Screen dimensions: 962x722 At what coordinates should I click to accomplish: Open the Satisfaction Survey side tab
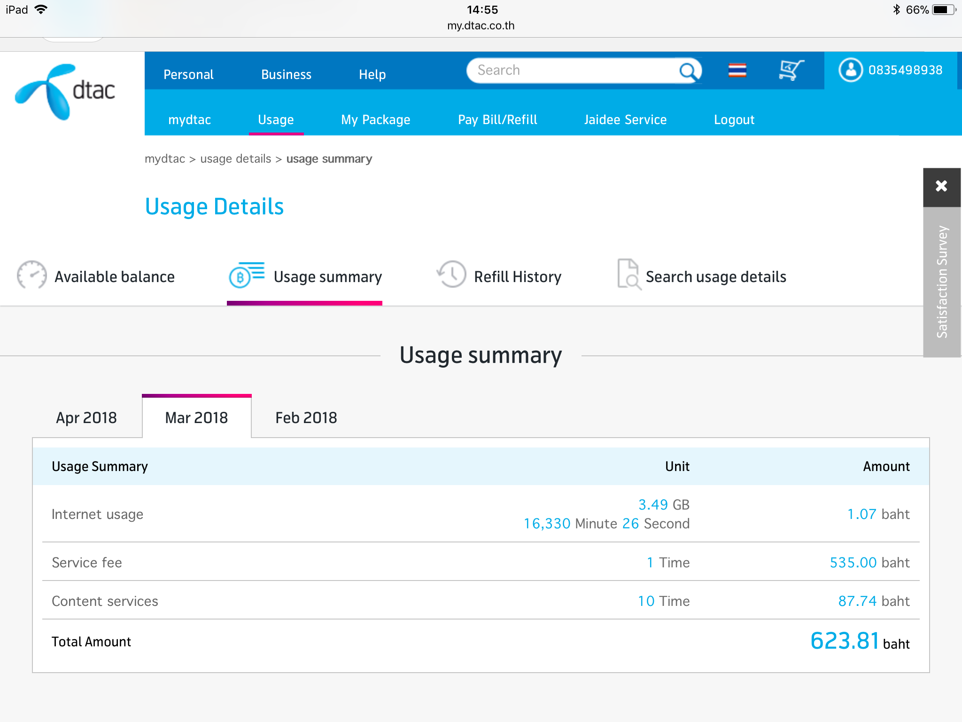click(942, 282)
